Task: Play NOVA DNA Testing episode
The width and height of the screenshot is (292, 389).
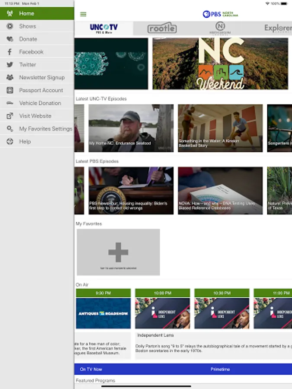Action: point(220,191)
